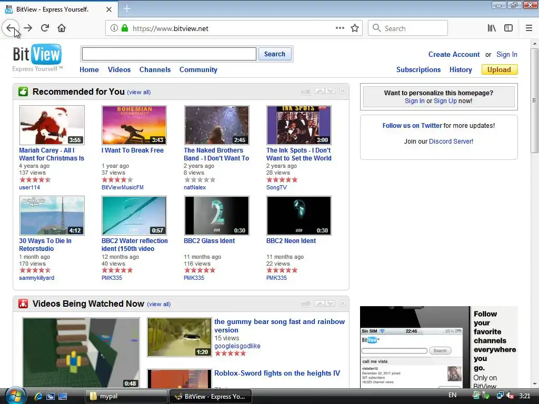Open a new browser tab
The height and width of the screenshot is (404, 539).
pyautogui.click(x=127, y=8)
